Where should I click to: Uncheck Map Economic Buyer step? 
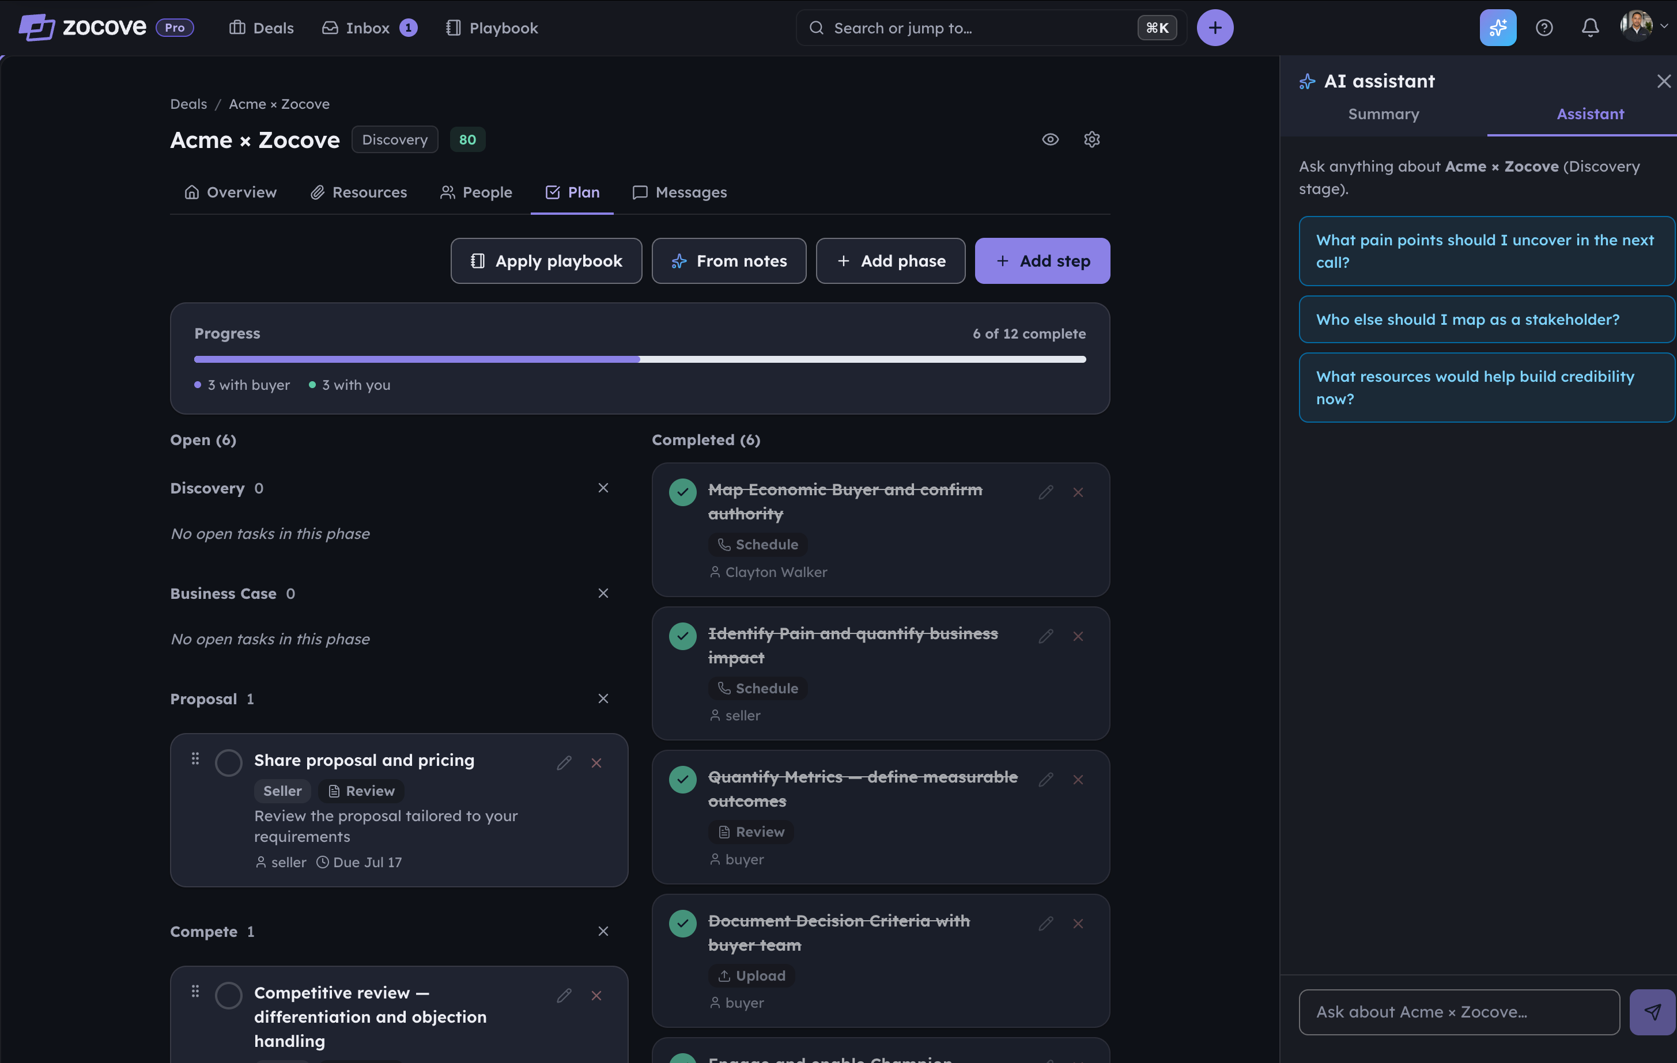click(x=682, y=492)
